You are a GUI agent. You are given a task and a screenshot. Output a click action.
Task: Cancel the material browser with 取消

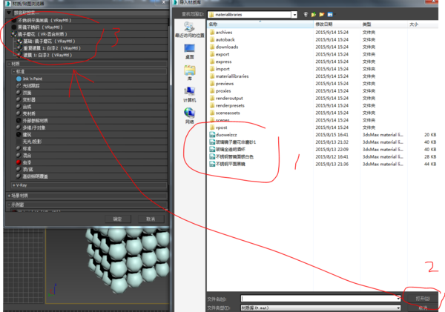[x=151, y=219]
